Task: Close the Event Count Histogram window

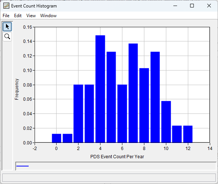Action: pyautogui.click(x=209, y=6)
